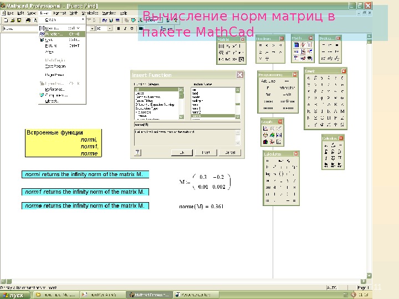
Task: Click the New document toolbar icon
Action: pyautogui.click(x=6, y=20)
